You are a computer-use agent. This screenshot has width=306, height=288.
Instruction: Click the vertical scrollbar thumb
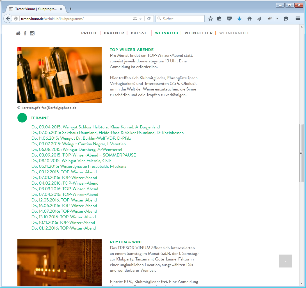click(x=301, y=153)
